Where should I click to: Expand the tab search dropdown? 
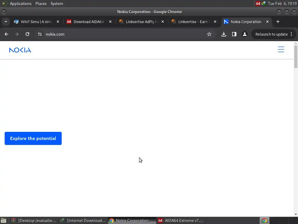(6, 22)
